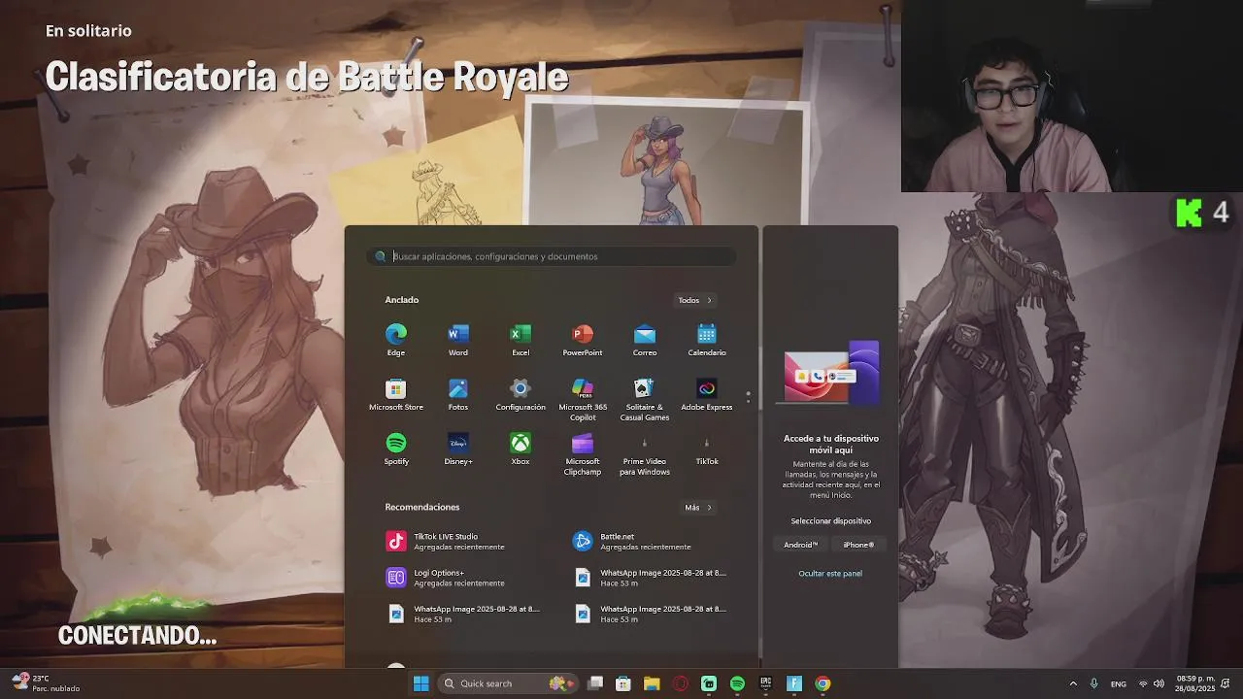1243x699 pixels.
Task: Open the Excel pinned app
Action: point(521,340)
